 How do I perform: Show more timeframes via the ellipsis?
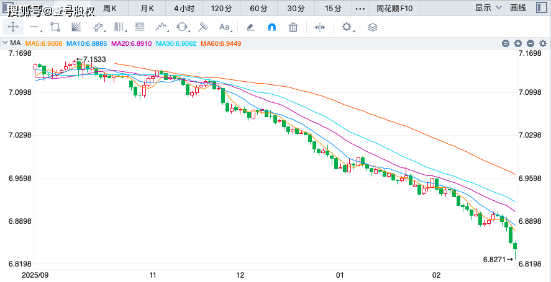tap(360, 8)
